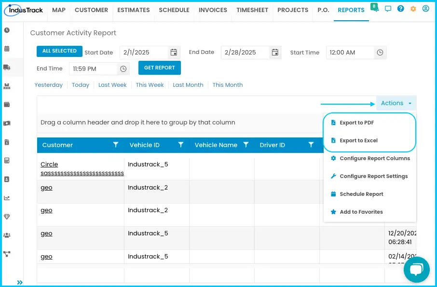
Task: Open the Actions dropdown
Action: pos(396,103)
